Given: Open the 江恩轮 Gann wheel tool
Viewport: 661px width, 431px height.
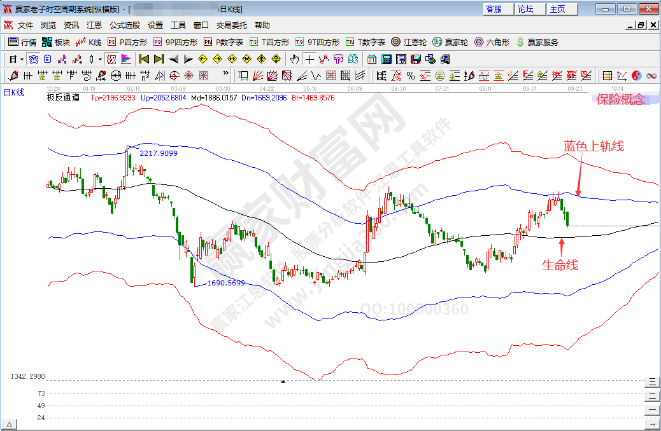Looking at the screenshot, I should [409, 42].
